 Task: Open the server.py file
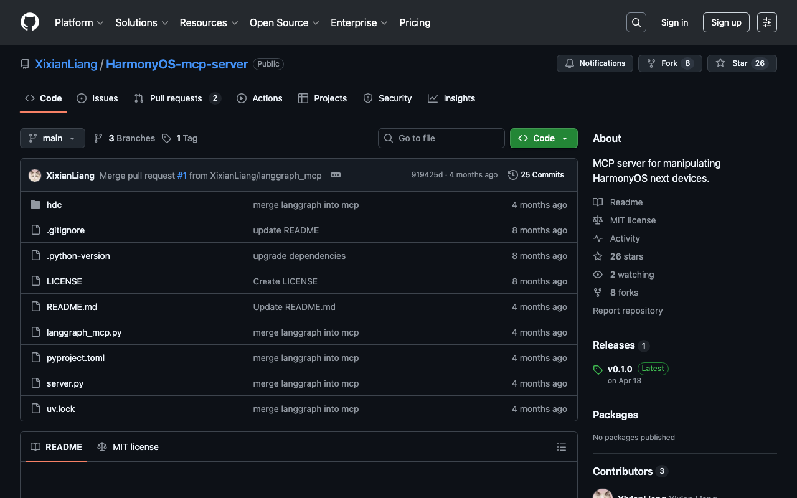pyautogui.click(x=65, y=383)
